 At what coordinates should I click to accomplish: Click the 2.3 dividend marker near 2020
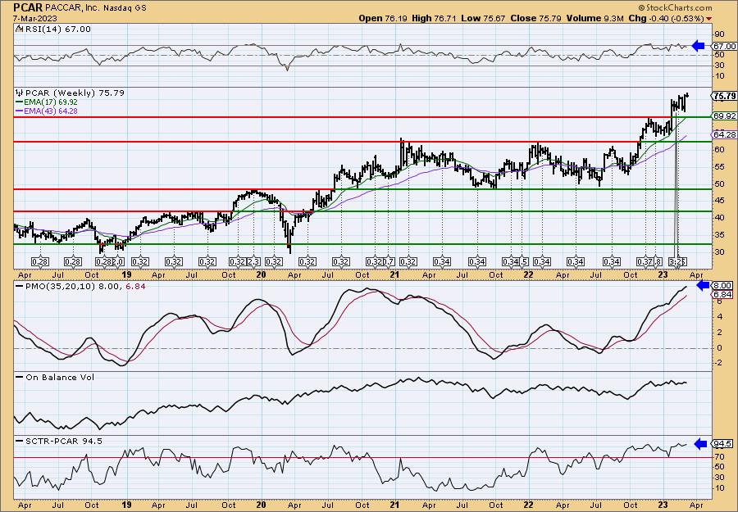pos(253,261)
